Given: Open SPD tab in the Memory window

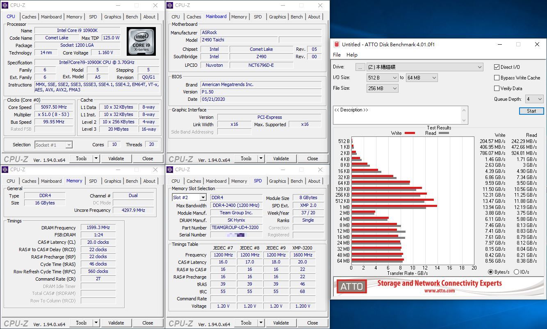Looking at the screenshot, I should tap(93, 181).
